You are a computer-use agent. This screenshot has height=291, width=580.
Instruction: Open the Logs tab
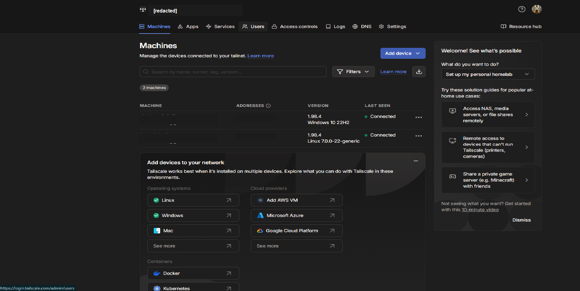336,27
